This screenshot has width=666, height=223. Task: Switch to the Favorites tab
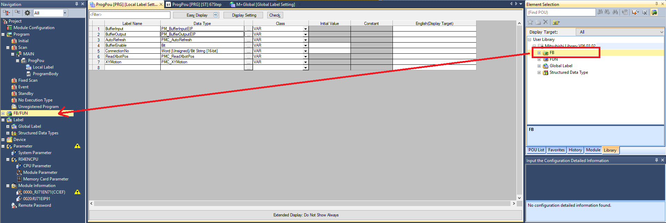556,150
